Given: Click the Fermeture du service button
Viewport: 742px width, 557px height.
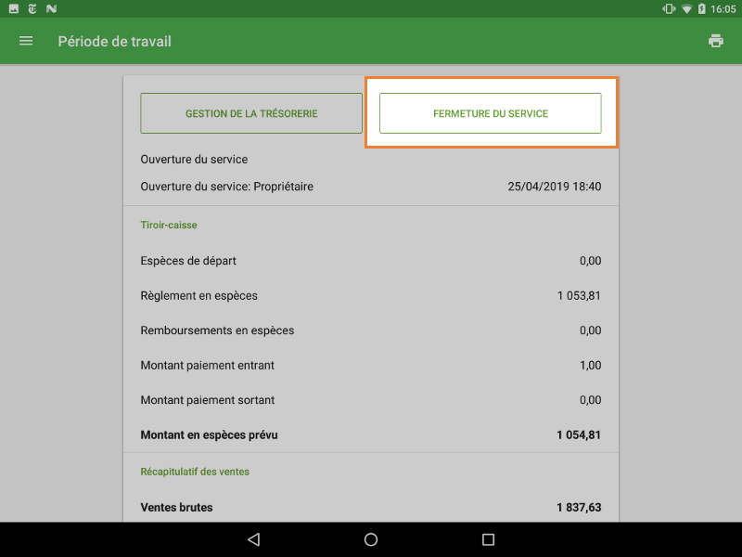Looking at the screenshot, I should coord(491,112).
